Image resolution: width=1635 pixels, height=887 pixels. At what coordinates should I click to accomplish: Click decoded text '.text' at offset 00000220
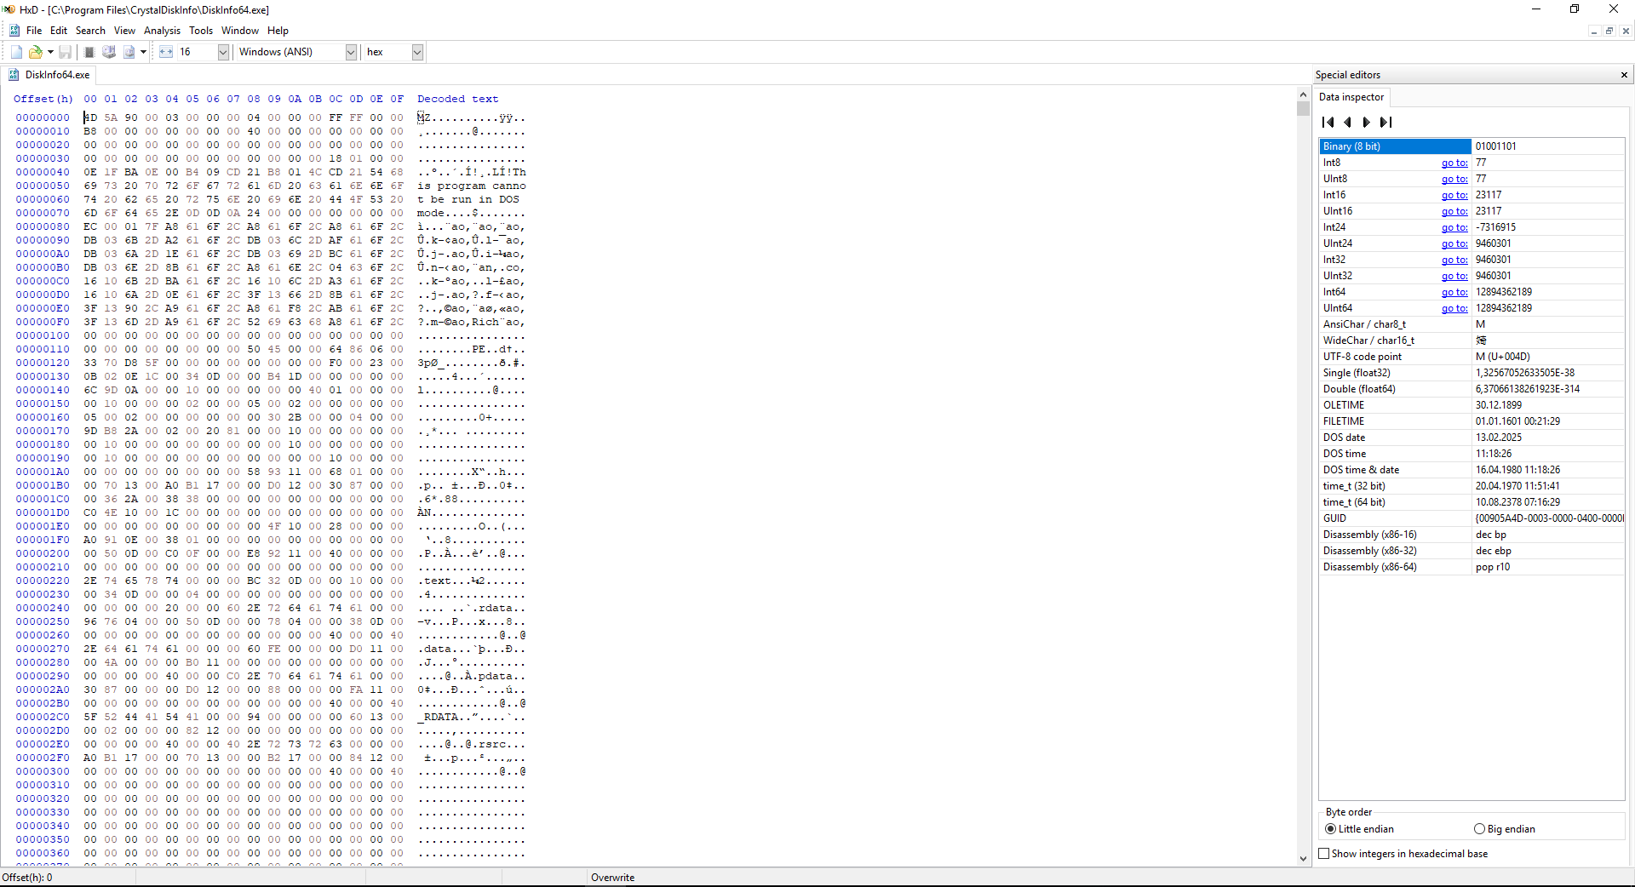click(434, 581)
